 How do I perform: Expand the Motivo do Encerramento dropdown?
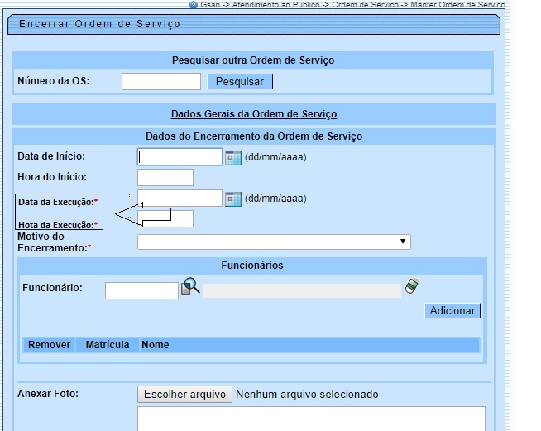click(x=274, y=242)
